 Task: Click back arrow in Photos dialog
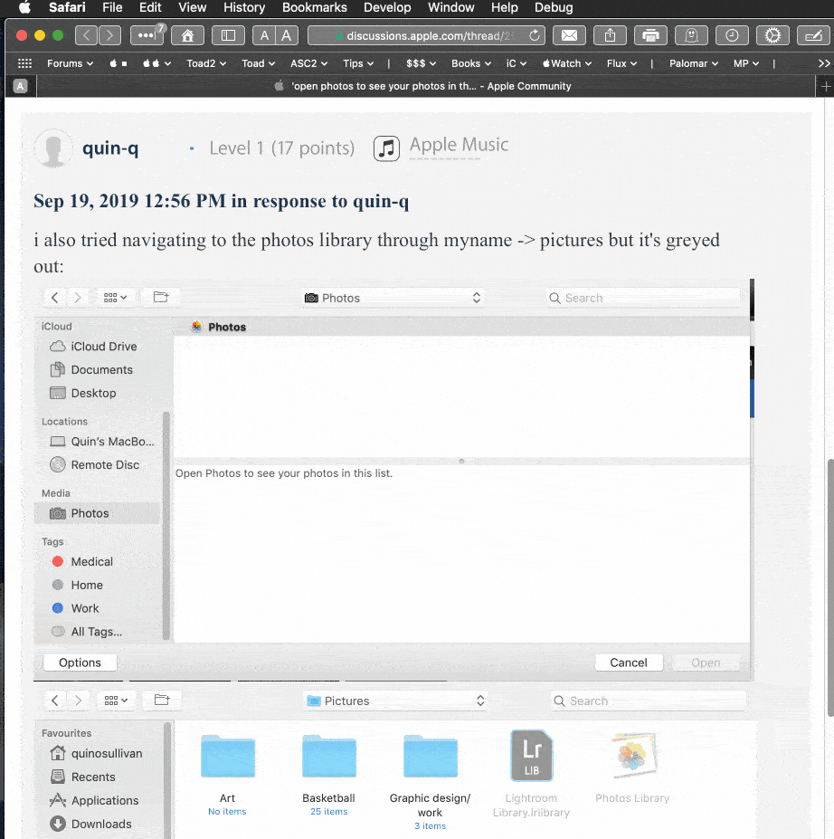[x=54, y=298]
